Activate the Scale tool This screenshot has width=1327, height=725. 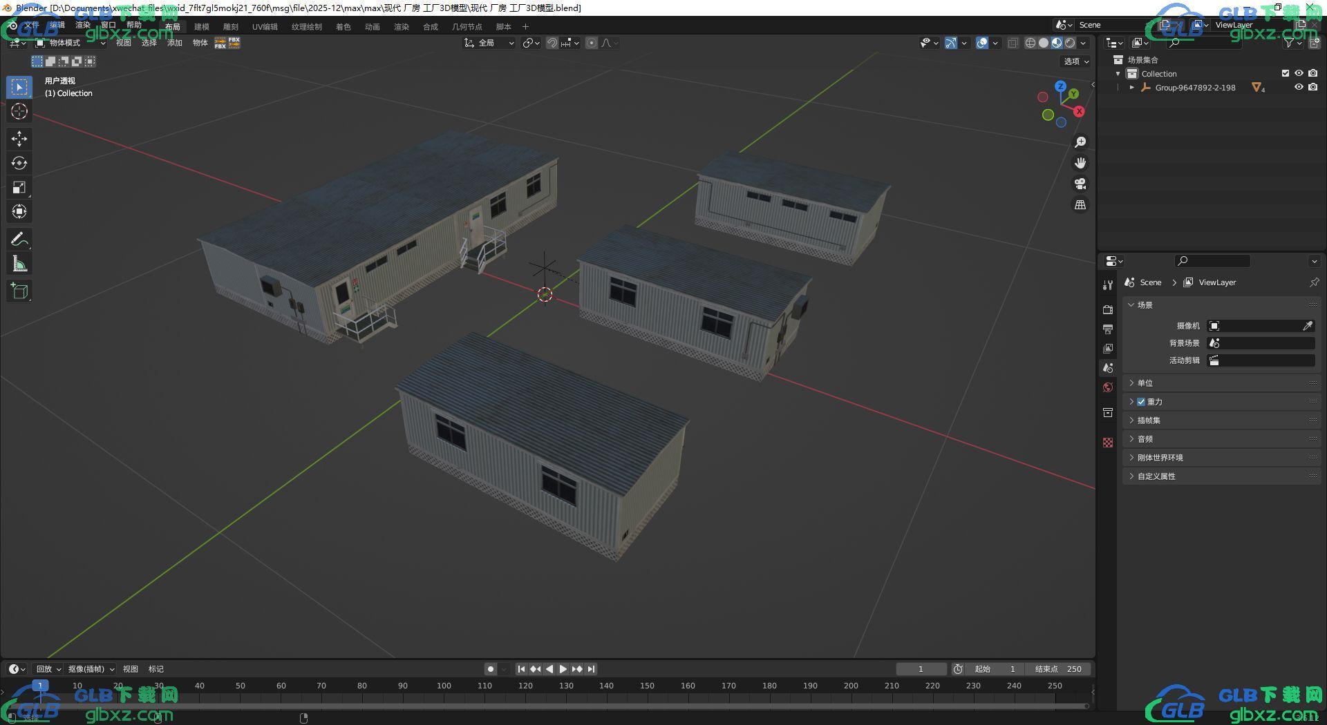coord(19,187)
